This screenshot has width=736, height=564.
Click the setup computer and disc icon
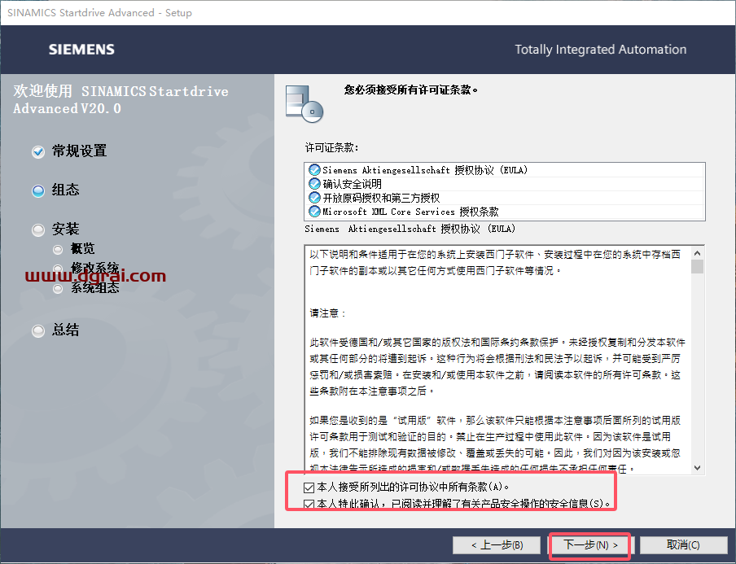tap(304, 103)
